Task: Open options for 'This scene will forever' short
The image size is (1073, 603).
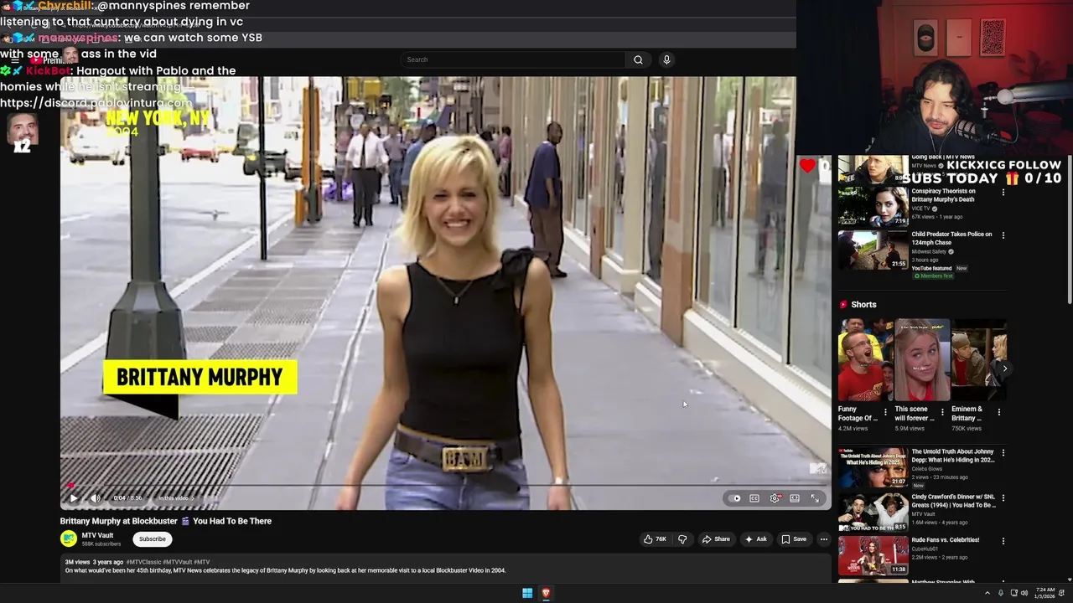Action: coord(942,412)
